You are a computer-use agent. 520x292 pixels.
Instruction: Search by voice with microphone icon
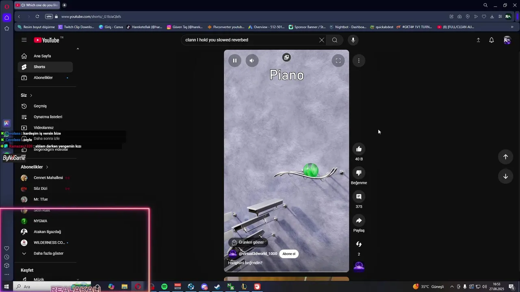[353, 40]
